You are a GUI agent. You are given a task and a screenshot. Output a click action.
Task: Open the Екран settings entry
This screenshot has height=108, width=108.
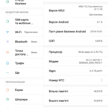(x=22, y=90)
